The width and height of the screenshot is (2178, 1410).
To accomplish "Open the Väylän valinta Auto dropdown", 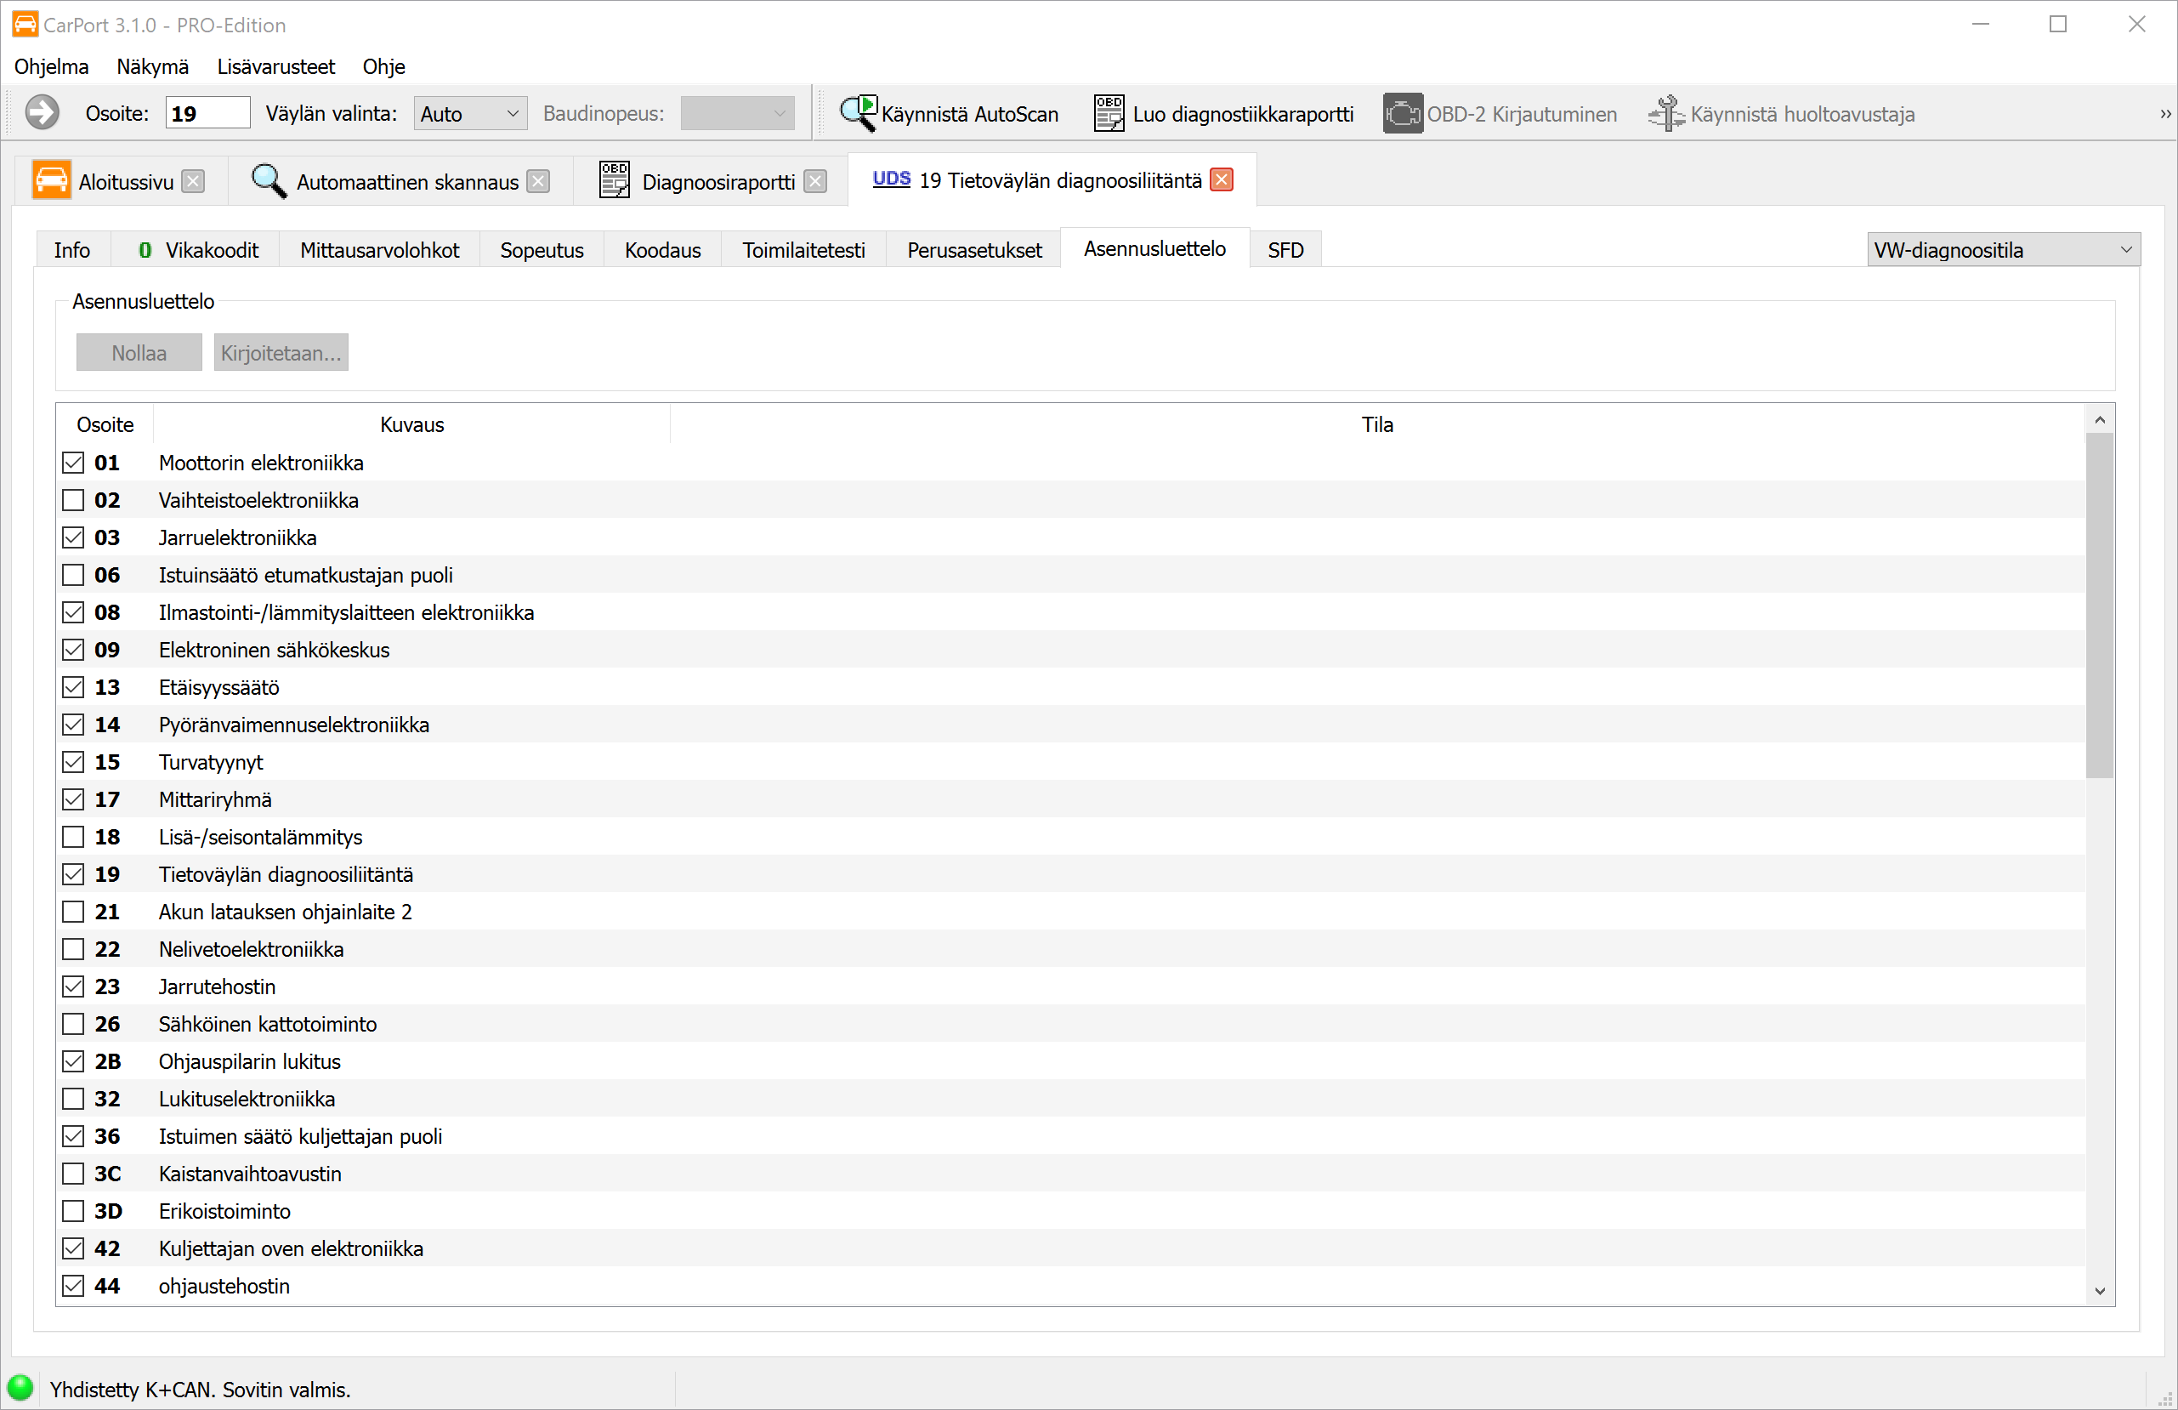I will (469, 114).
